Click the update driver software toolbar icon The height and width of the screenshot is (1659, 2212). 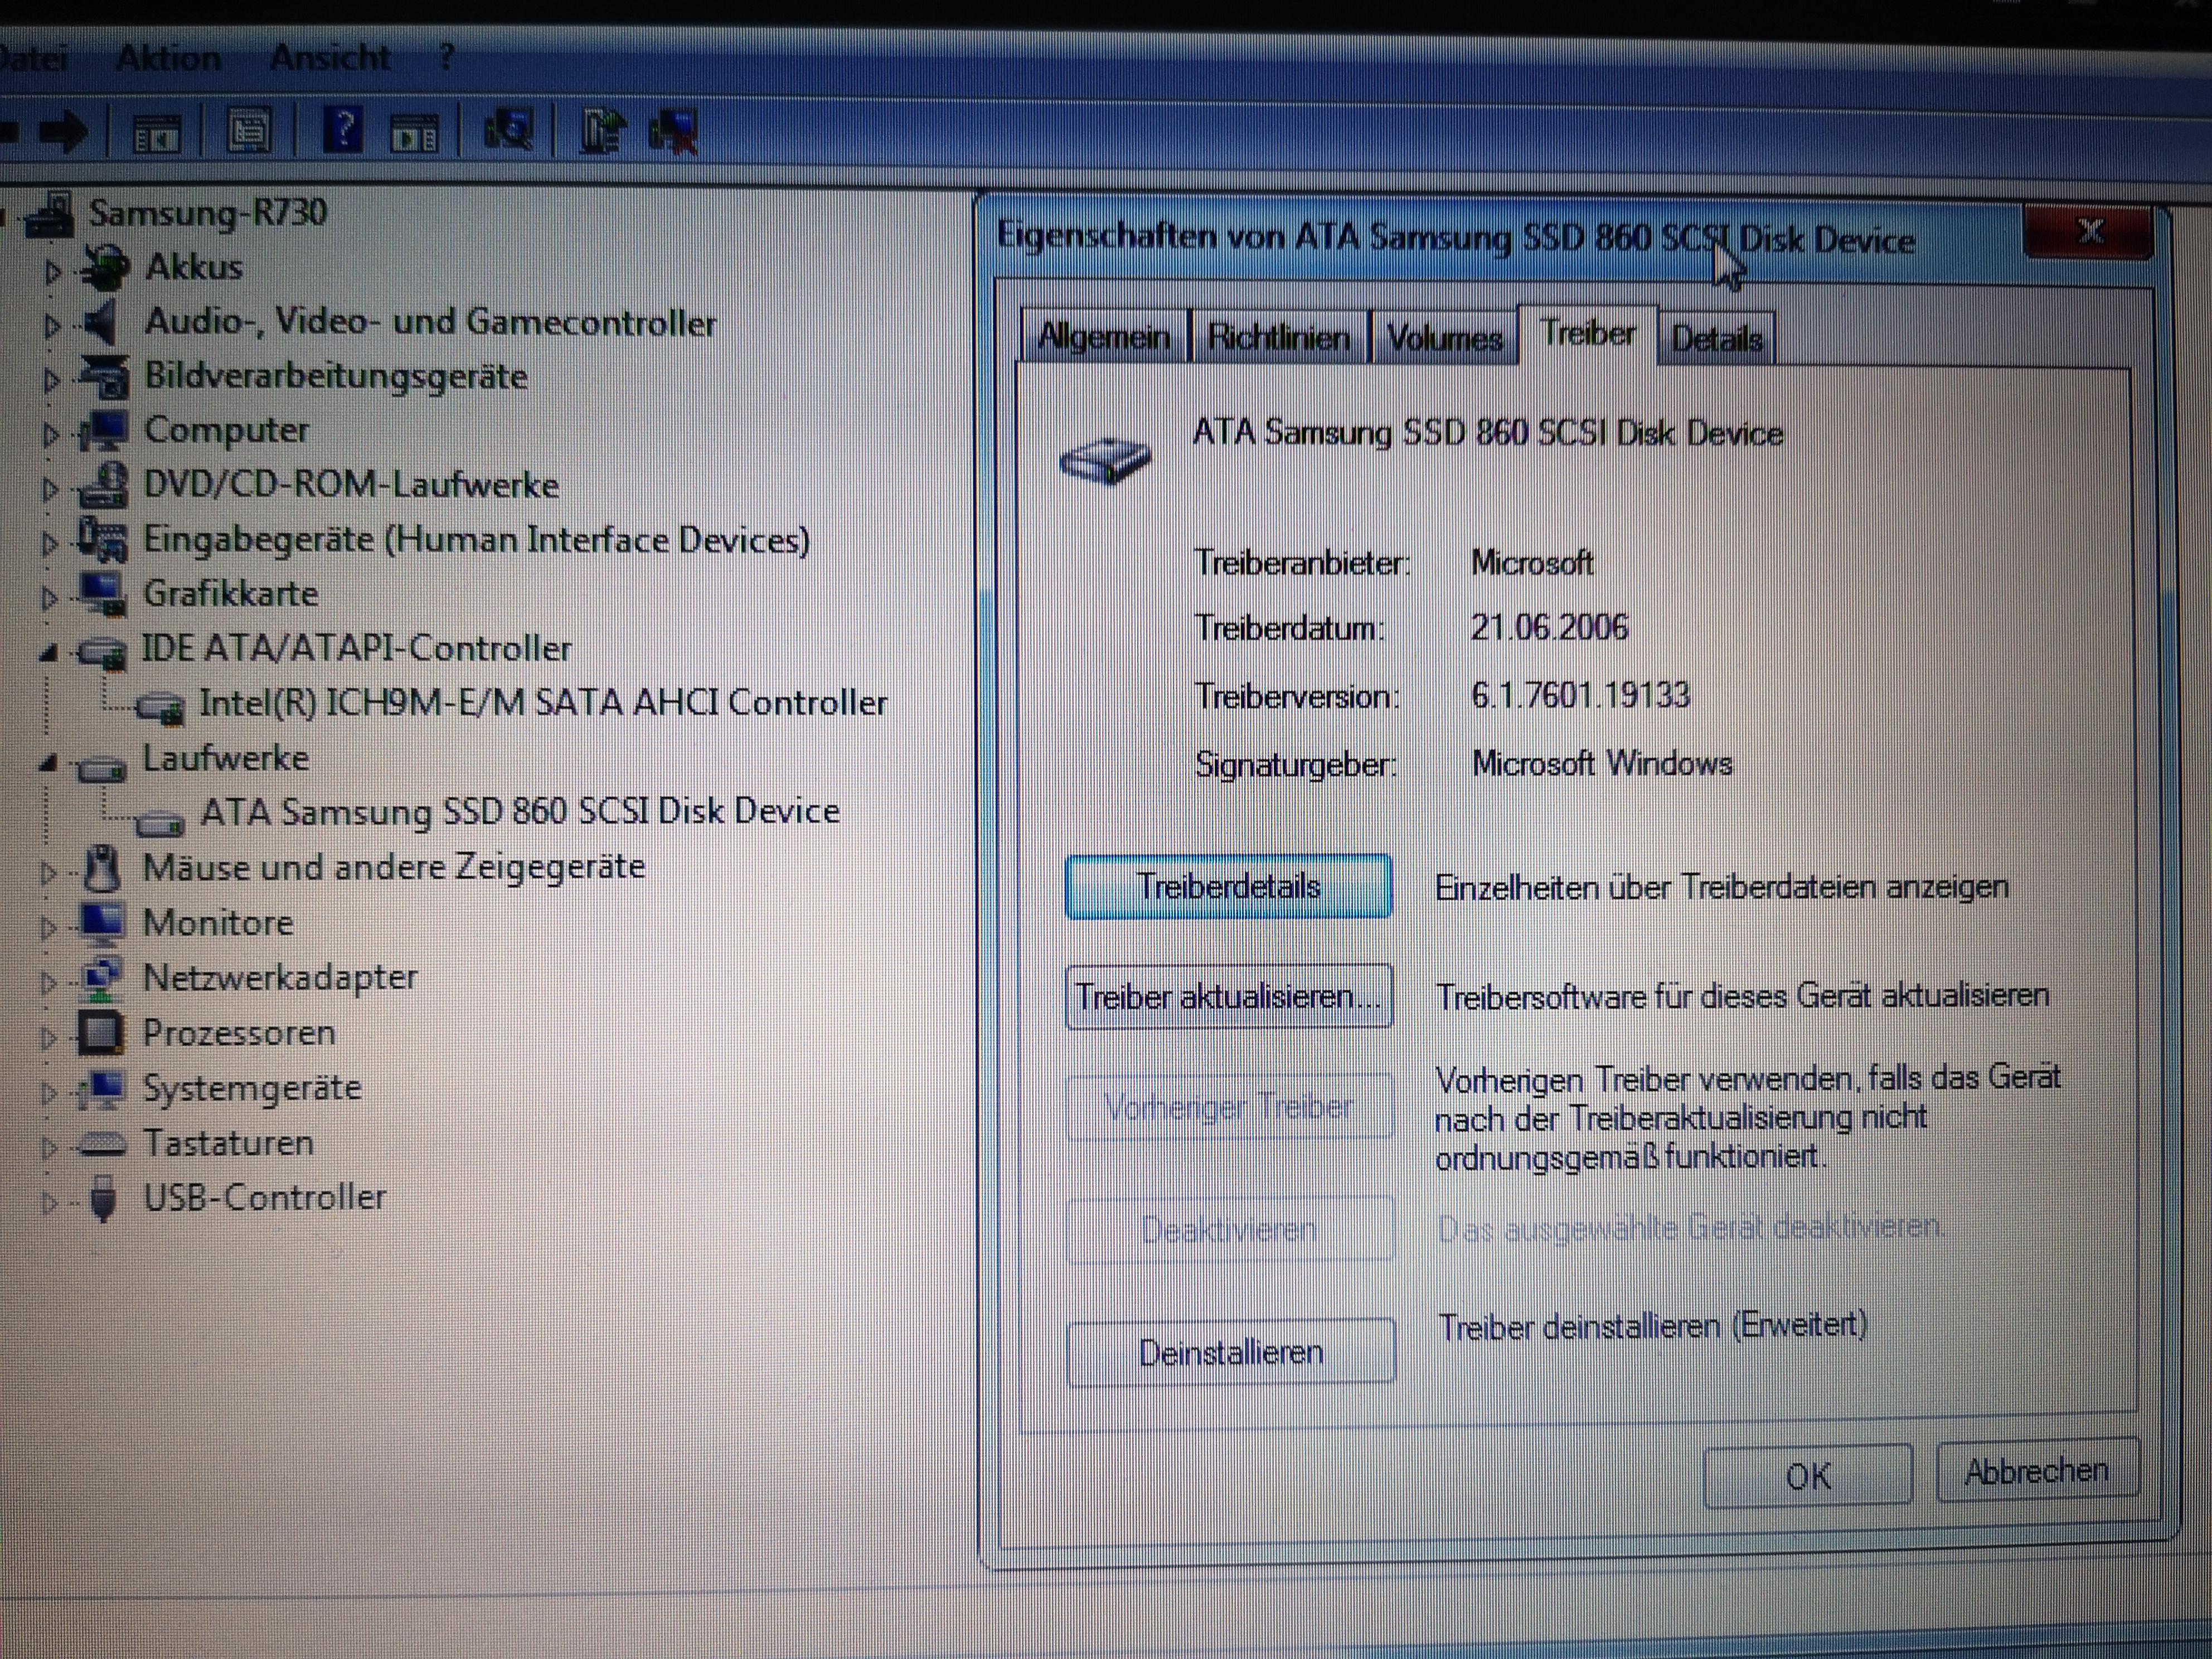tap(603, 131)
